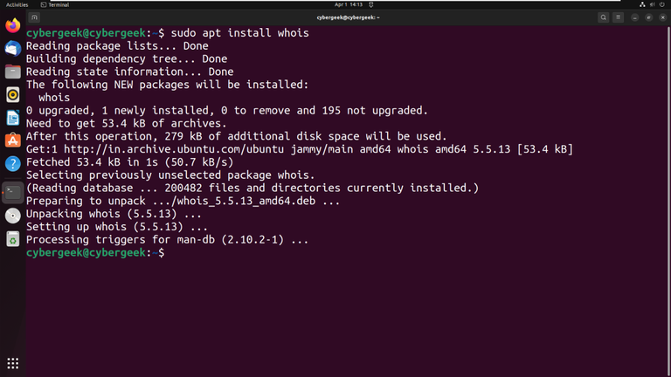The width and height of the screenshot is (671, 377).
Task: Click the Terminal icon in the dock
Action: point(12,192)
